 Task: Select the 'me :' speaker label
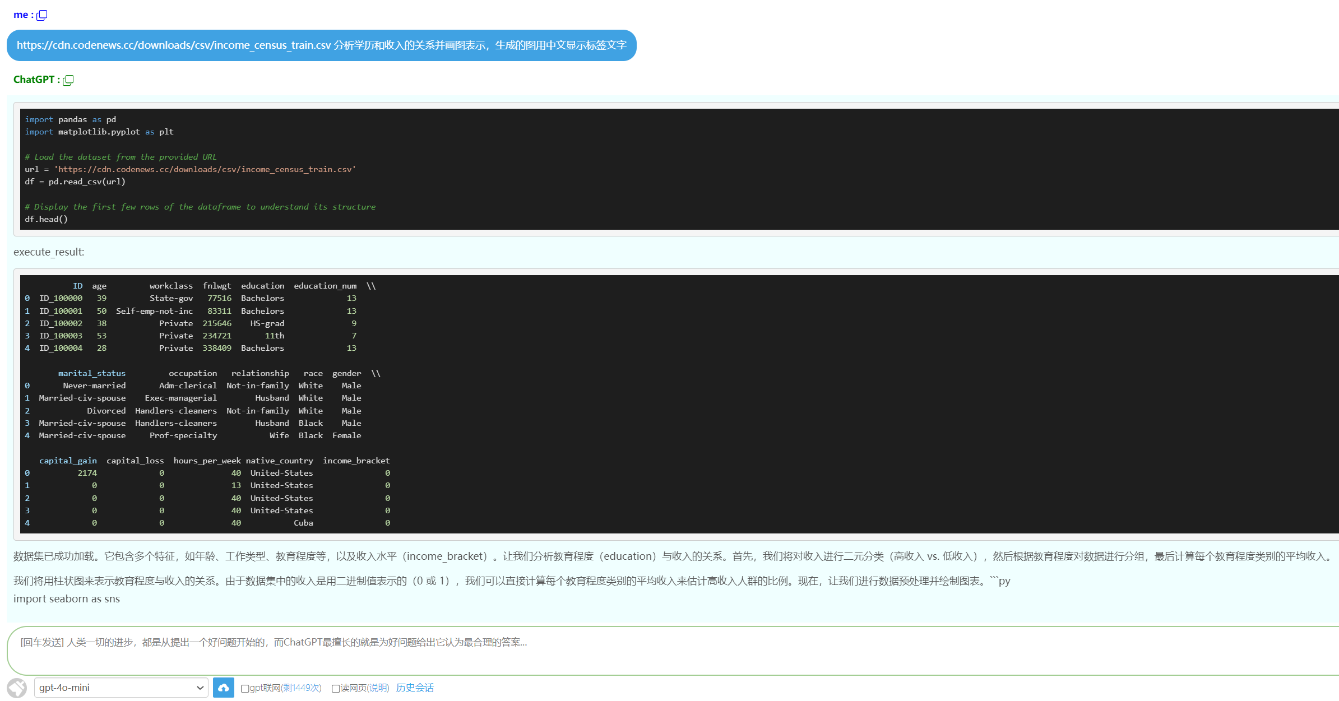24,15
